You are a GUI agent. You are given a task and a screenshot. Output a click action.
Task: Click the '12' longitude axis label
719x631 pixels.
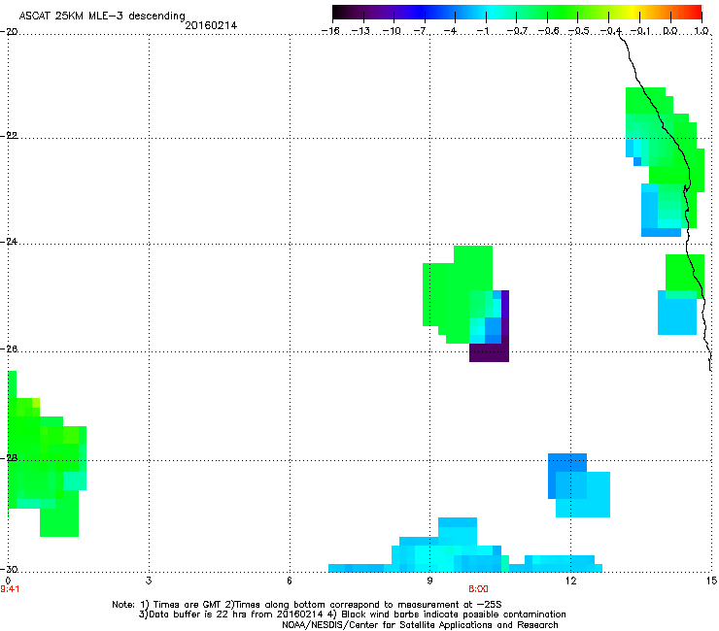pyautogui.click(x=570, y=581)
